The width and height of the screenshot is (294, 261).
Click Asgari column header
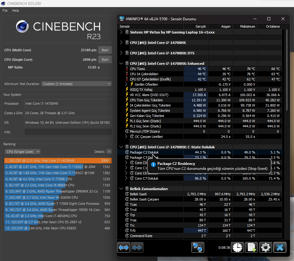coord(220,26)
